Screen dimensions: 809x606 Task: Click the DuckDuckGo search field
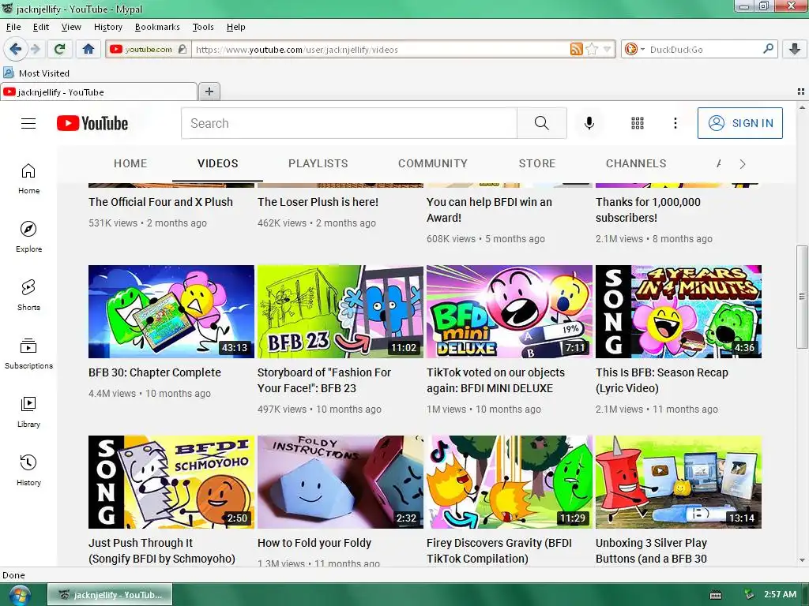click(x=704, y=50)
